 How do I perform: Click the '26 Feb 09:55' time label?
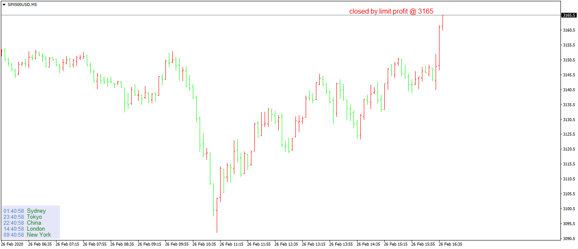click(x=177, y=245)
